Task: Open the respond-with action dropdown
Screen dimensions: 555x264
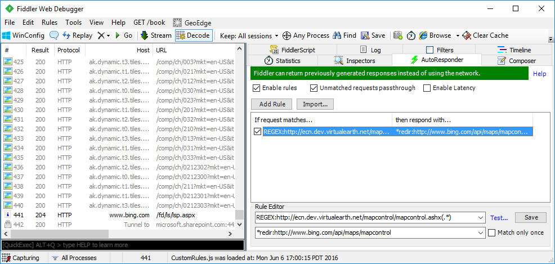Action: point(481,232)
